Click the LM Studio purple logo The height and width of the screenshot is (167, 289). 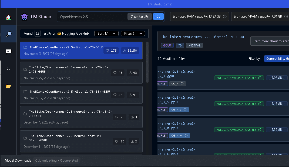pyautogui.click(x=24, y=17)
